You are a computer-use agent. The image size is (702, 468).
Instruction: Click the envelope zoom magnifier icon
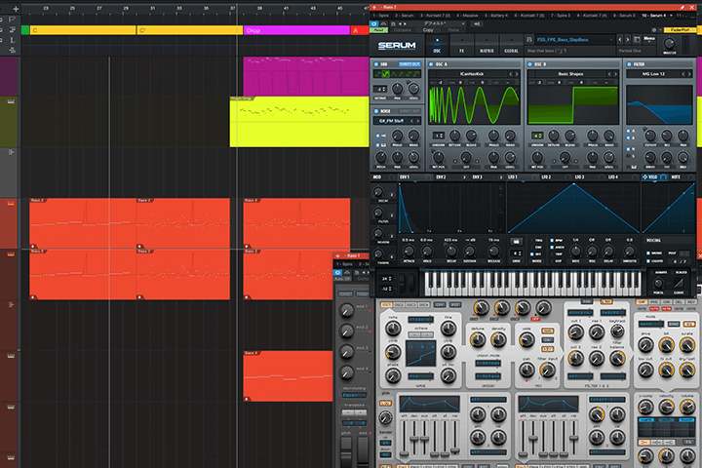coord(500,211)
